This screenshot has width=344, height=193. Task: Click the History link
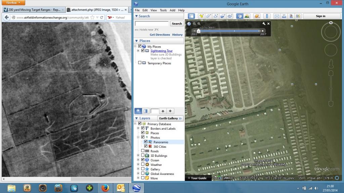(177, 35)
